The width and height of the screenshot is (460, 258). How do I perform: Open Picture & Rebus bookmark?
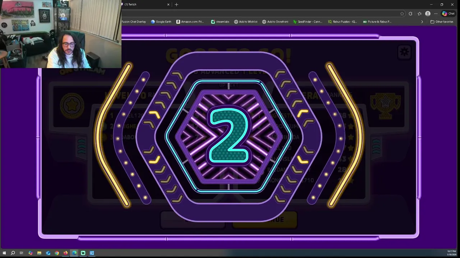377,21
